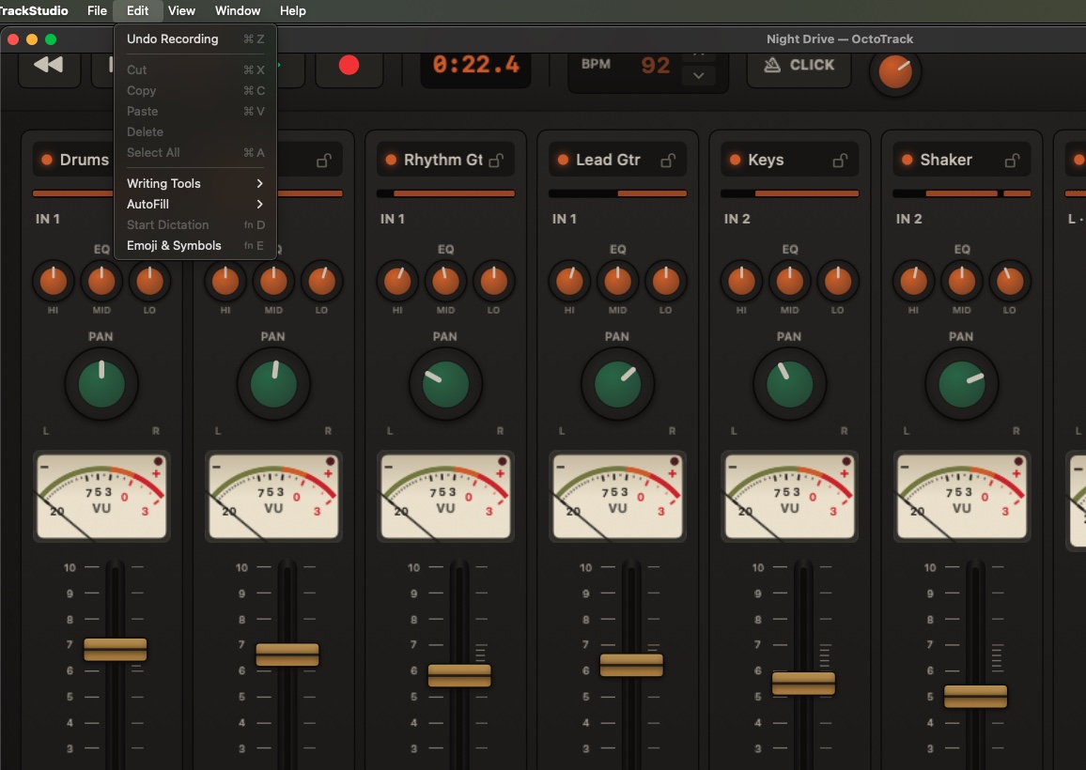Open the Window menu
Image resolution: width=1086 pixels, height=770 pixels.
click(x=238, y=10)
